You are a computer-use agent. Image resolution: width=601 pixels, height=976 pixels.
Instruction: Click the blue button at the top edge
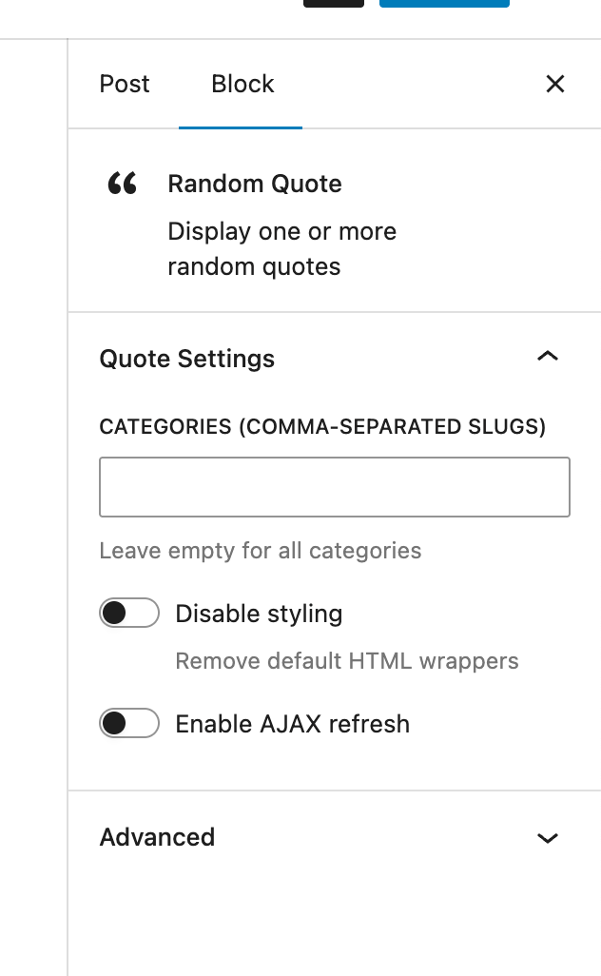coord(444,3)
